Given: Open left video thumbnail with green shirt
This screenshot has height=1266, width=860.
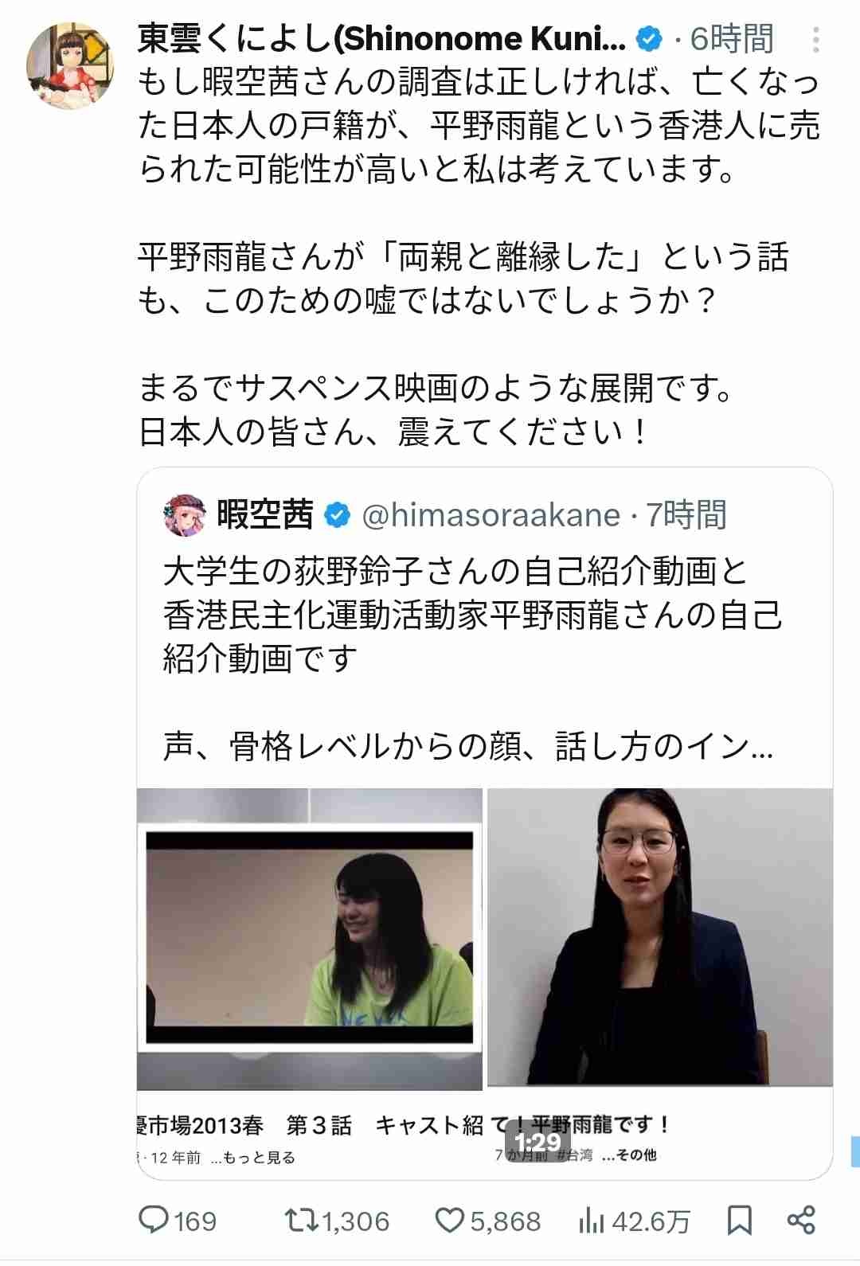Looking at the screenshot, I should point(310,939).
